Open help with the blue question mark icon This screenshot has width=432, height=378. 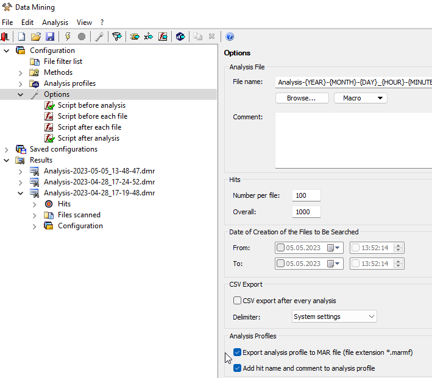pyautogui.click(x=230, y=37)
